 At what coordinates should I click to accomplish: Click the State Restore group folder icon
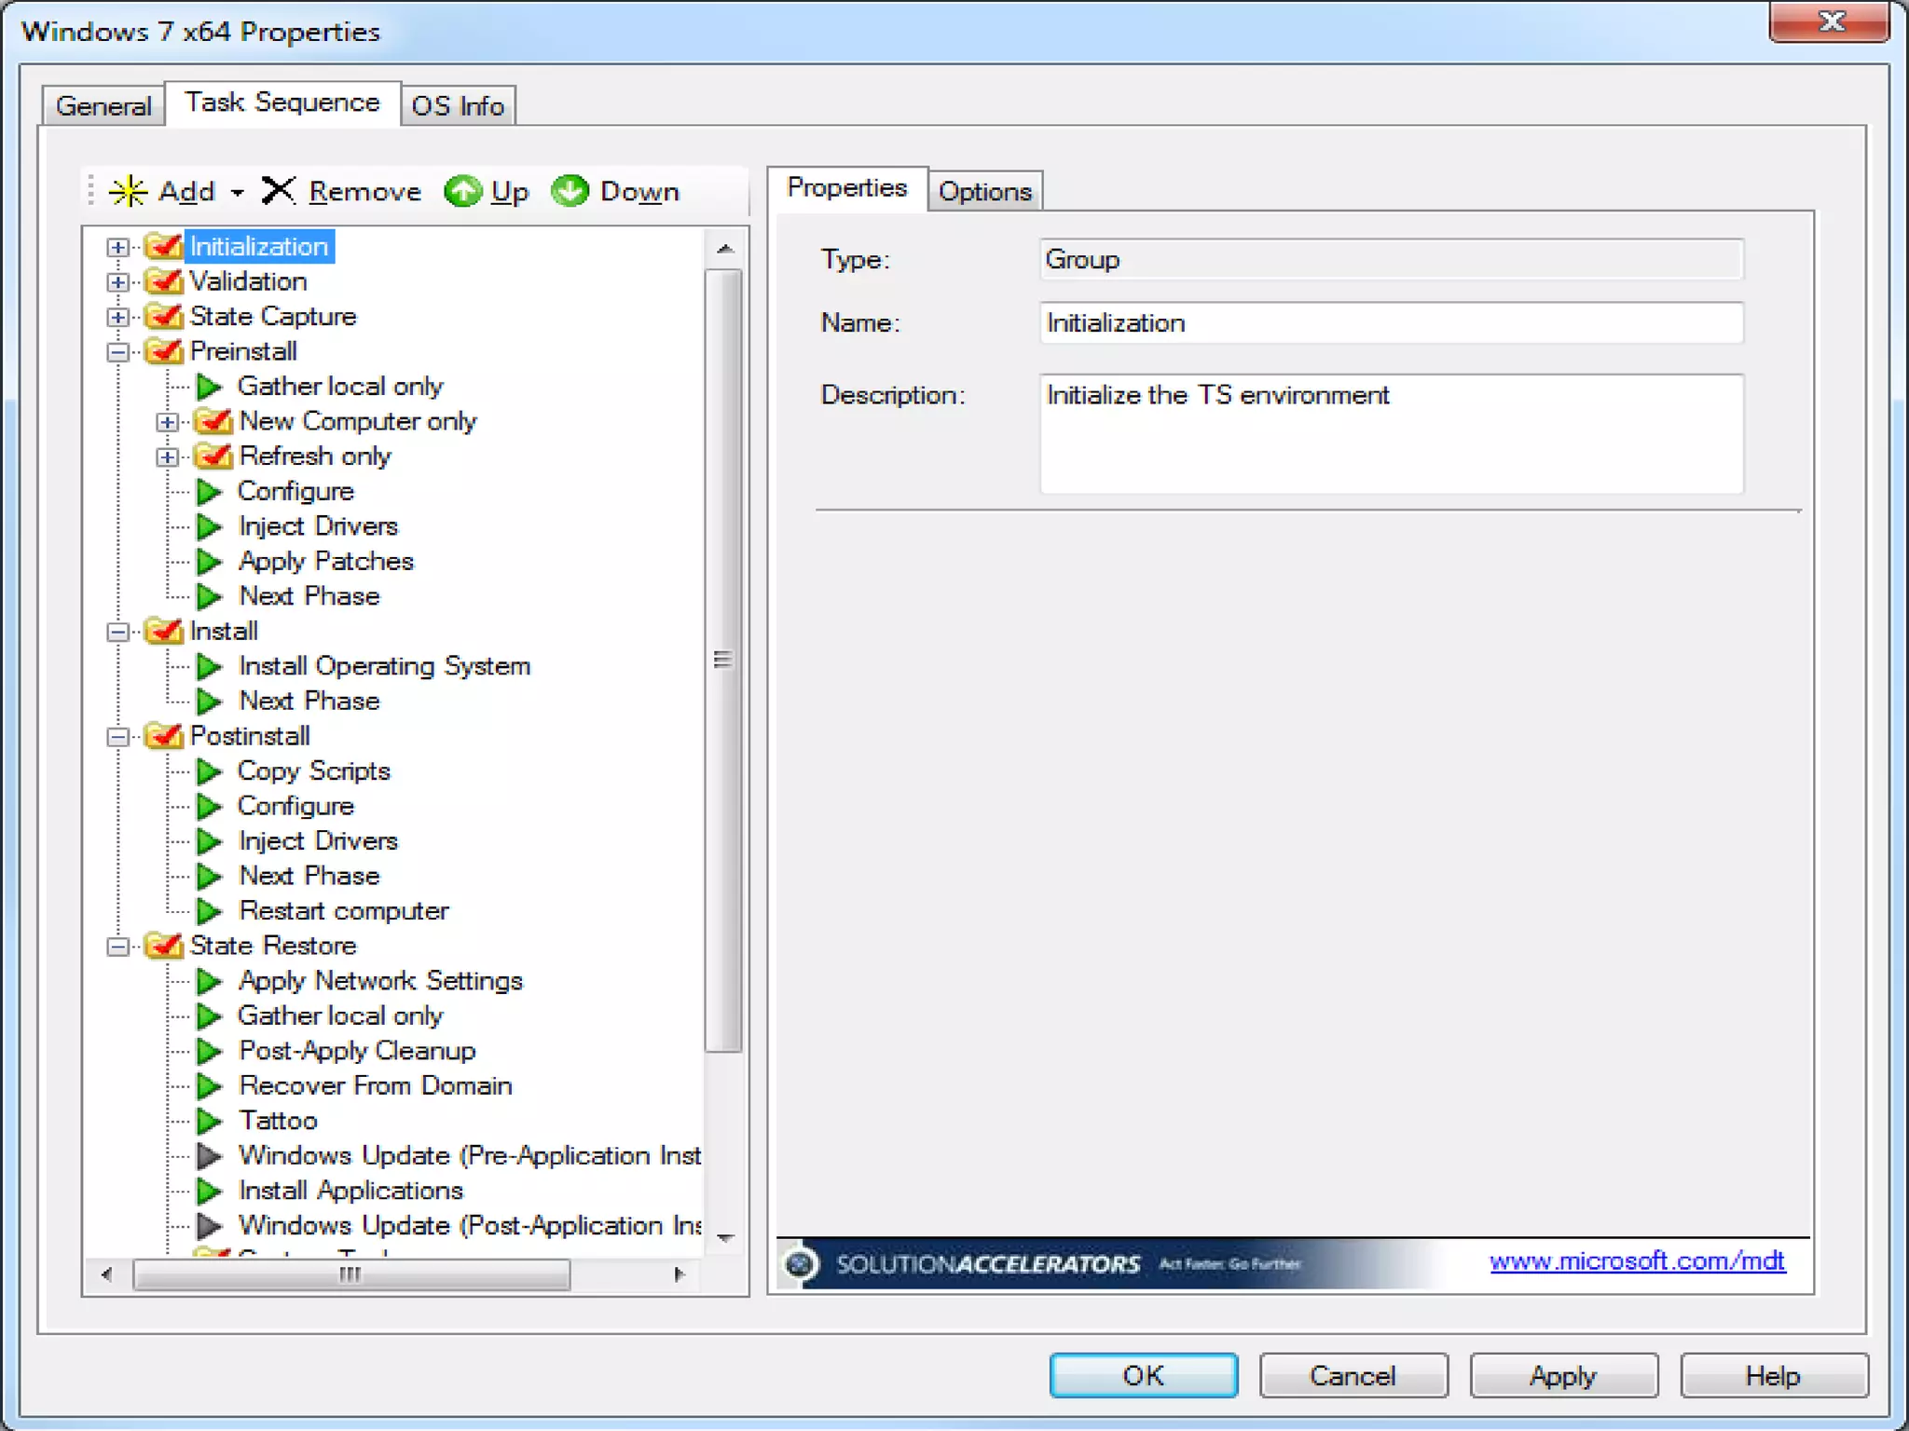(x=165, y=946)
